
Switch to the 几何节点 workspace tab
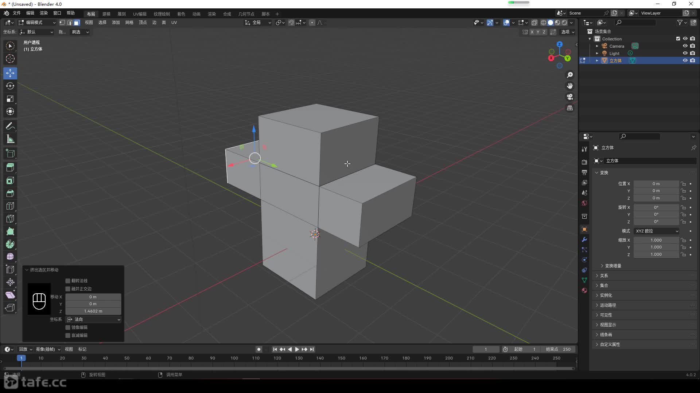pos(246,14)
